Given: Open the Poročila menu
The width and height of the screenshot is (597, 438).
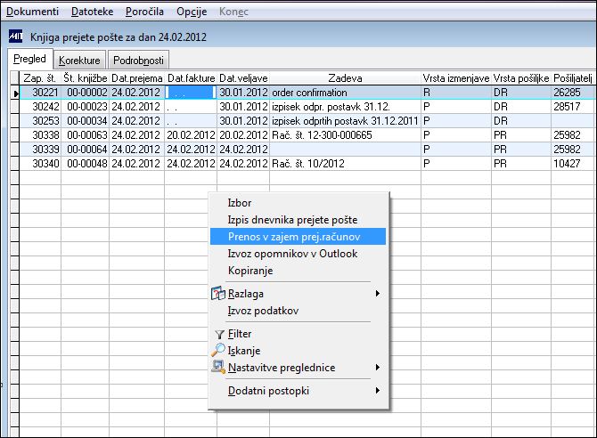Looking at the screenshot, I should click(x=144, y=12).
